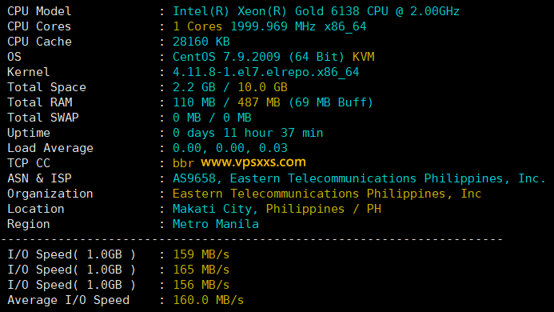
Task: Click the 'CPU Cache' label
Action: click(x=39, y=42)
